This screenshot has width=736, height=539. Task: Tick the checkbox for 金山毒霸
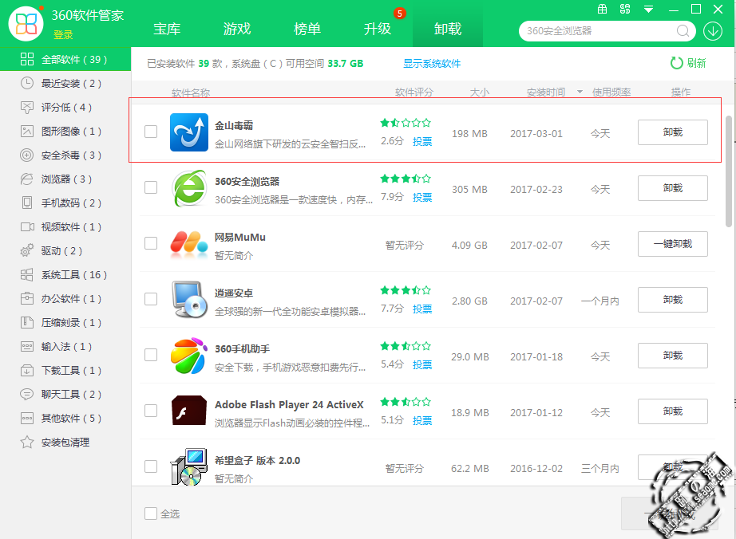(151, 132)
